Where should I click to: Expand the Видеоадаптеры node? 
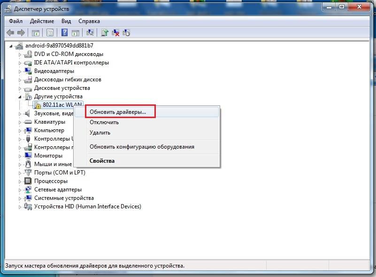tap(20, 71)
